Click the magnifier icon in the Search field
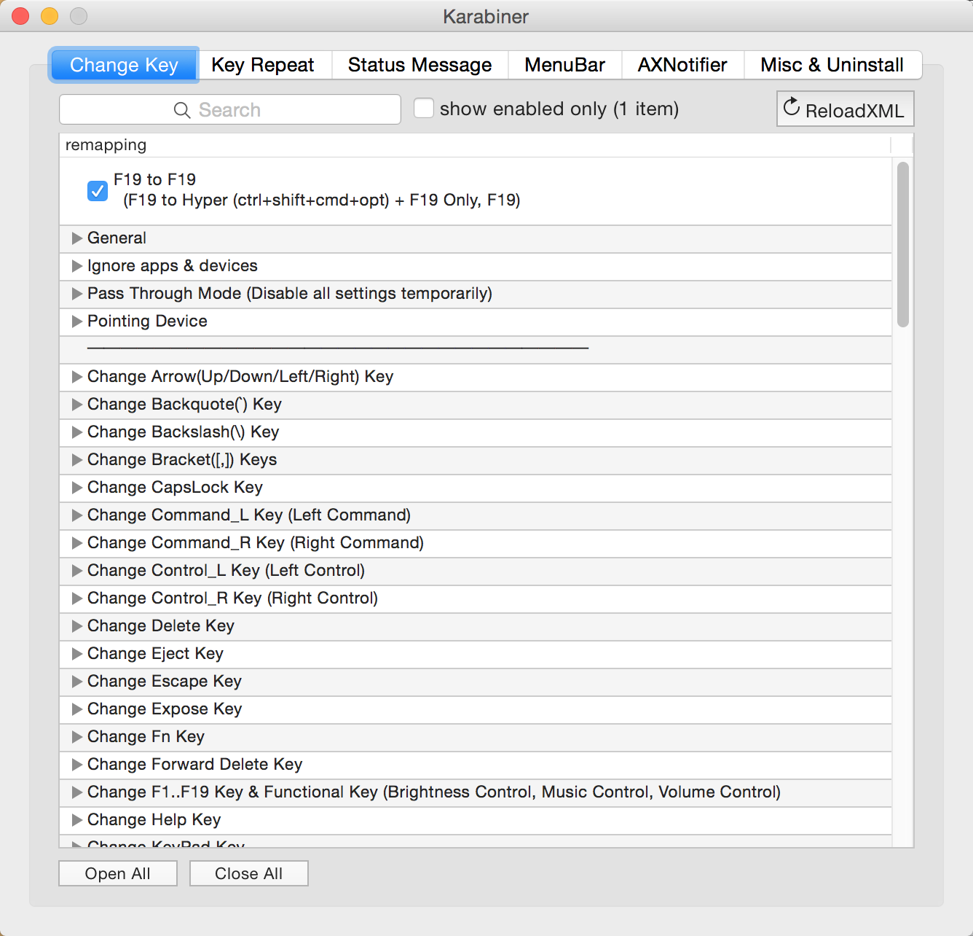Viewport: 973px width, 936px height. (182, 110)
